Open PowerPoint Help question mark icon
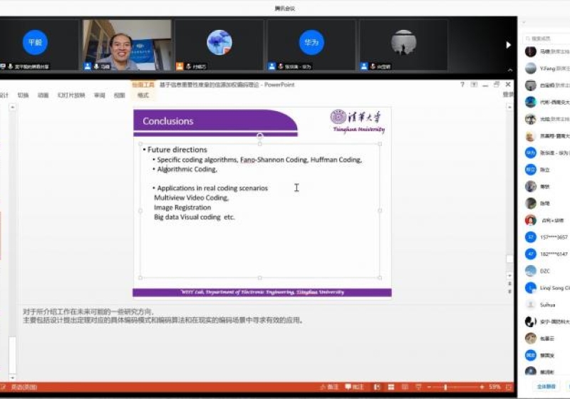 point(463,85)
